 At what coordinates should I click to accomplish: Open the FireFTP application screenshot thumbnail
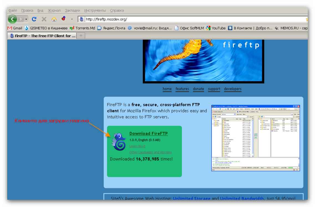[x=256, y=138]
